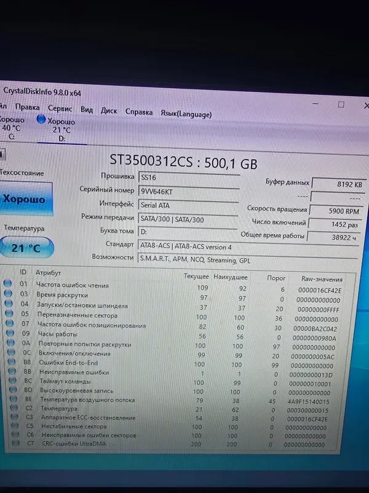
Task: Click status orb of row 07 Частота ошибок позиционирования
Action: point(10,323)
